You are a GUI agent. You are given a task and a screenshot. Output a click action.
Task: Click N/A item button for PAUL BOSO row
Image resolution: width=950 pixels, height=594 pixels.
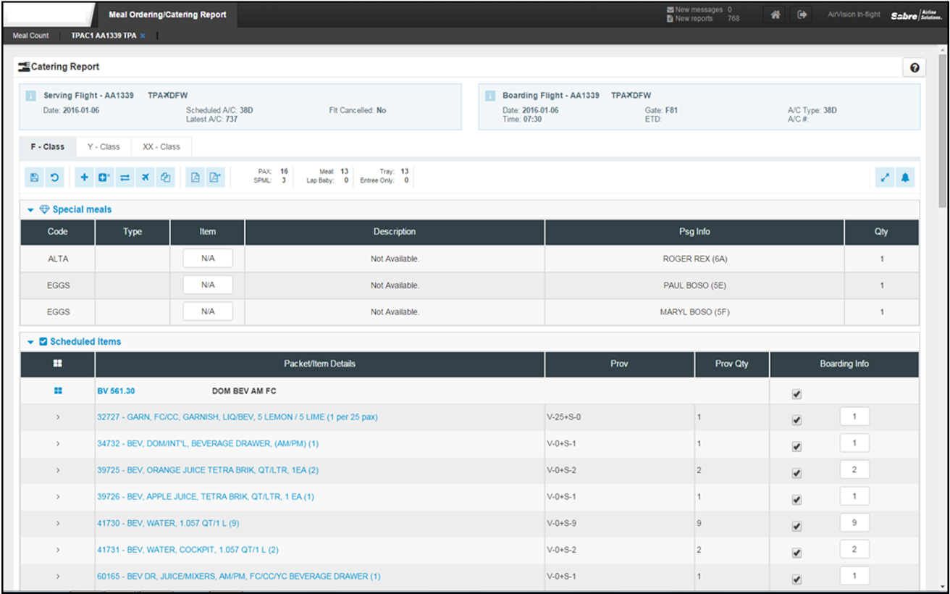(208, 285)
